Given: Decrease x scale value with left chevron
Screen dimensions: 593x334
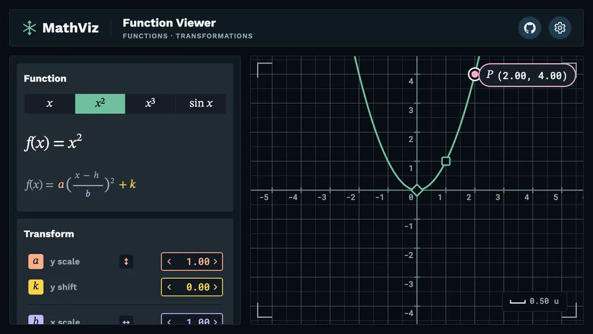Looking at the screenshot, I should pyautogui.click(x=169, y=322).
